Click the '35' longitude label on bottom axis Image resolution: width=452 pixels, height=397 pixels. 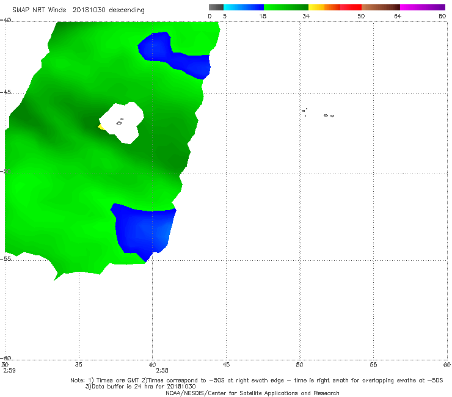click(78, 365)
